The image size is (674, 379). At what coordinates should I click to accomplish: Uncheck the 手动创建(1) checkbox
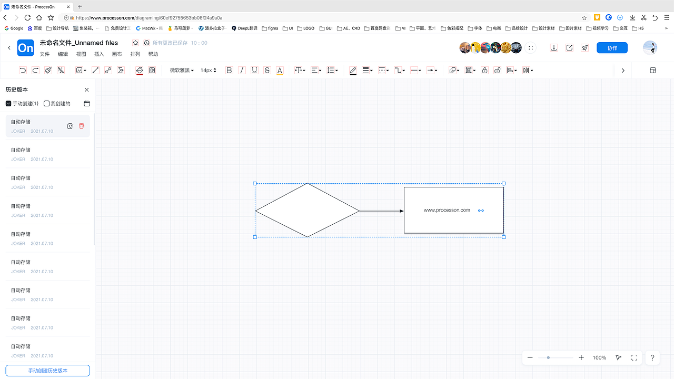(8, 104)
